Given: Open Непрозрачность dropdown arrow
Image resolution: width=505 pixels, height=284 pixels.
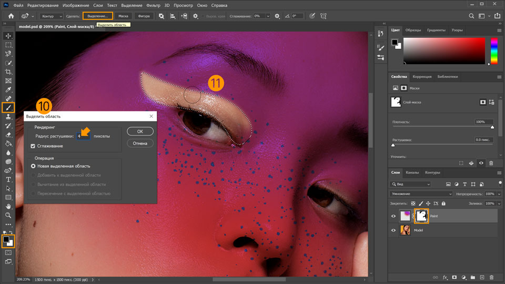Looking at the screenshot, I should (x=499, y=194).
